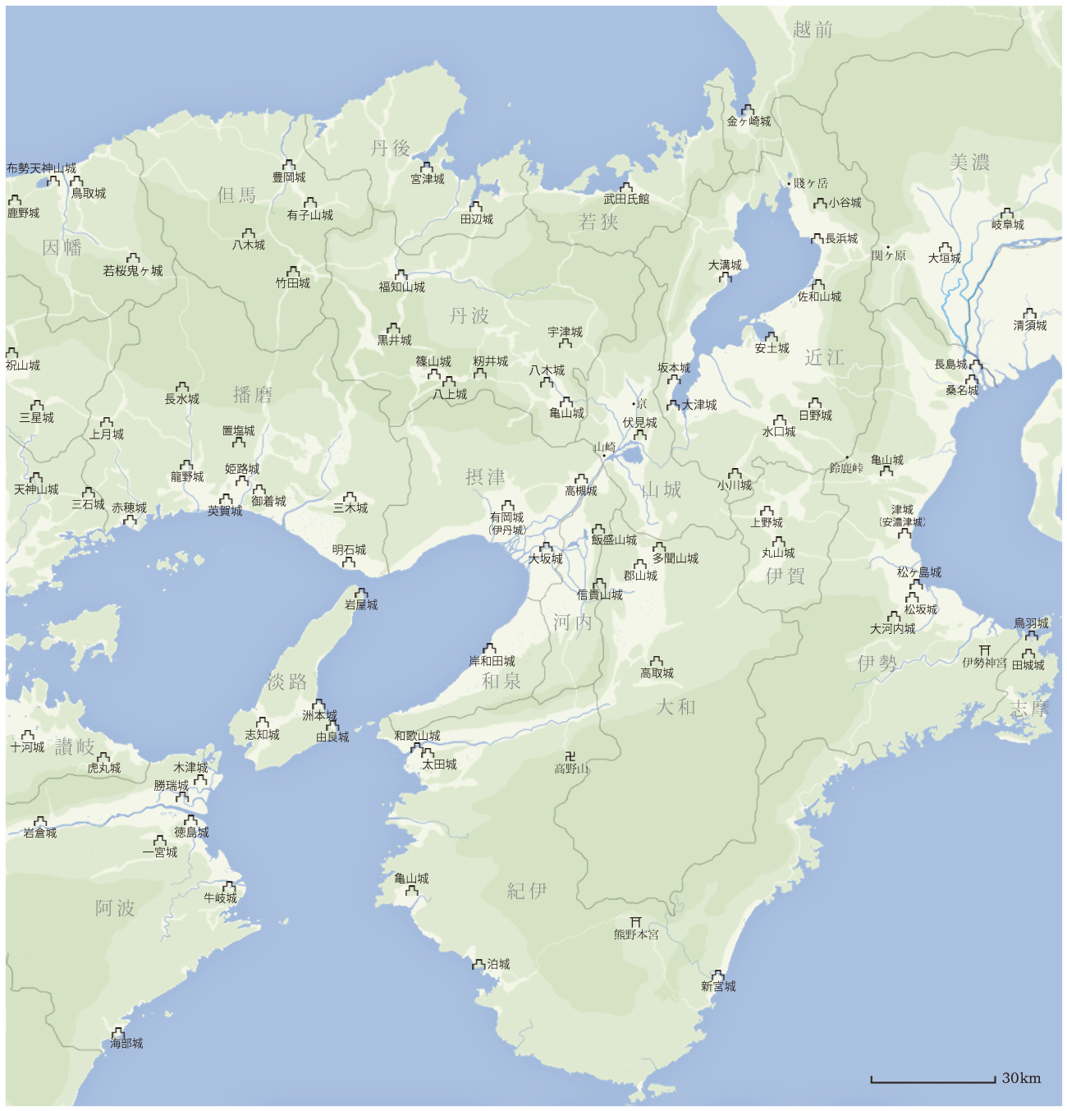Click the 丹後 province label

click(390, 148)
